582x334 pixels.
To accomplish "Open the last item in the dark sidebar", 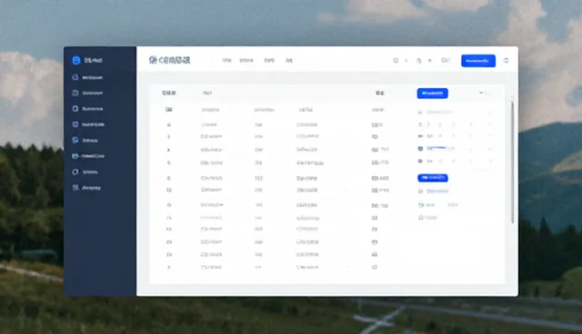I will pyautogui.click(x=86, y=188).
